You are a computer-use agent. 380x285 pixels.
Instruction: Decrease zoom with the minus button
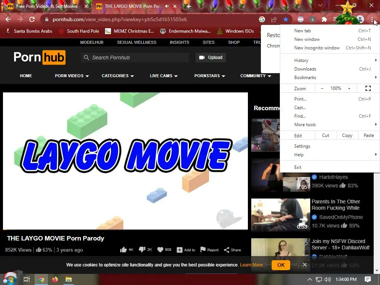322,88
